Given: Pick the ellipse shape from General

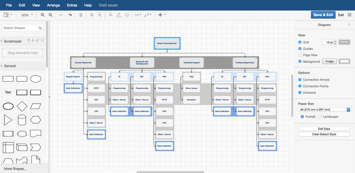Looking at the screenshot, I should pos(35,79).
